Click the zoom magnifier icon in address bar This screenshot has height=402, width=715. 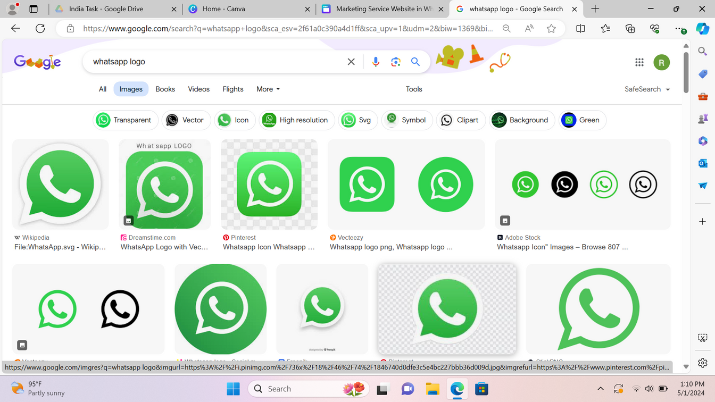(x=506, y=29)
